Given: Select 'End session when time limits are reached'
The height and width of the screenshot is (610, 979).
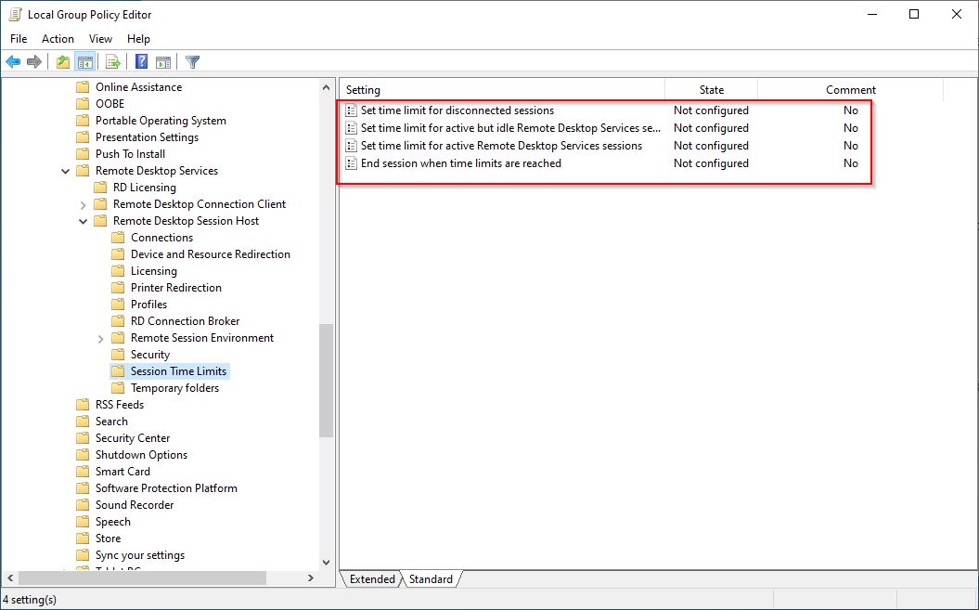Looking at the screenshot, I should point(460,163).
